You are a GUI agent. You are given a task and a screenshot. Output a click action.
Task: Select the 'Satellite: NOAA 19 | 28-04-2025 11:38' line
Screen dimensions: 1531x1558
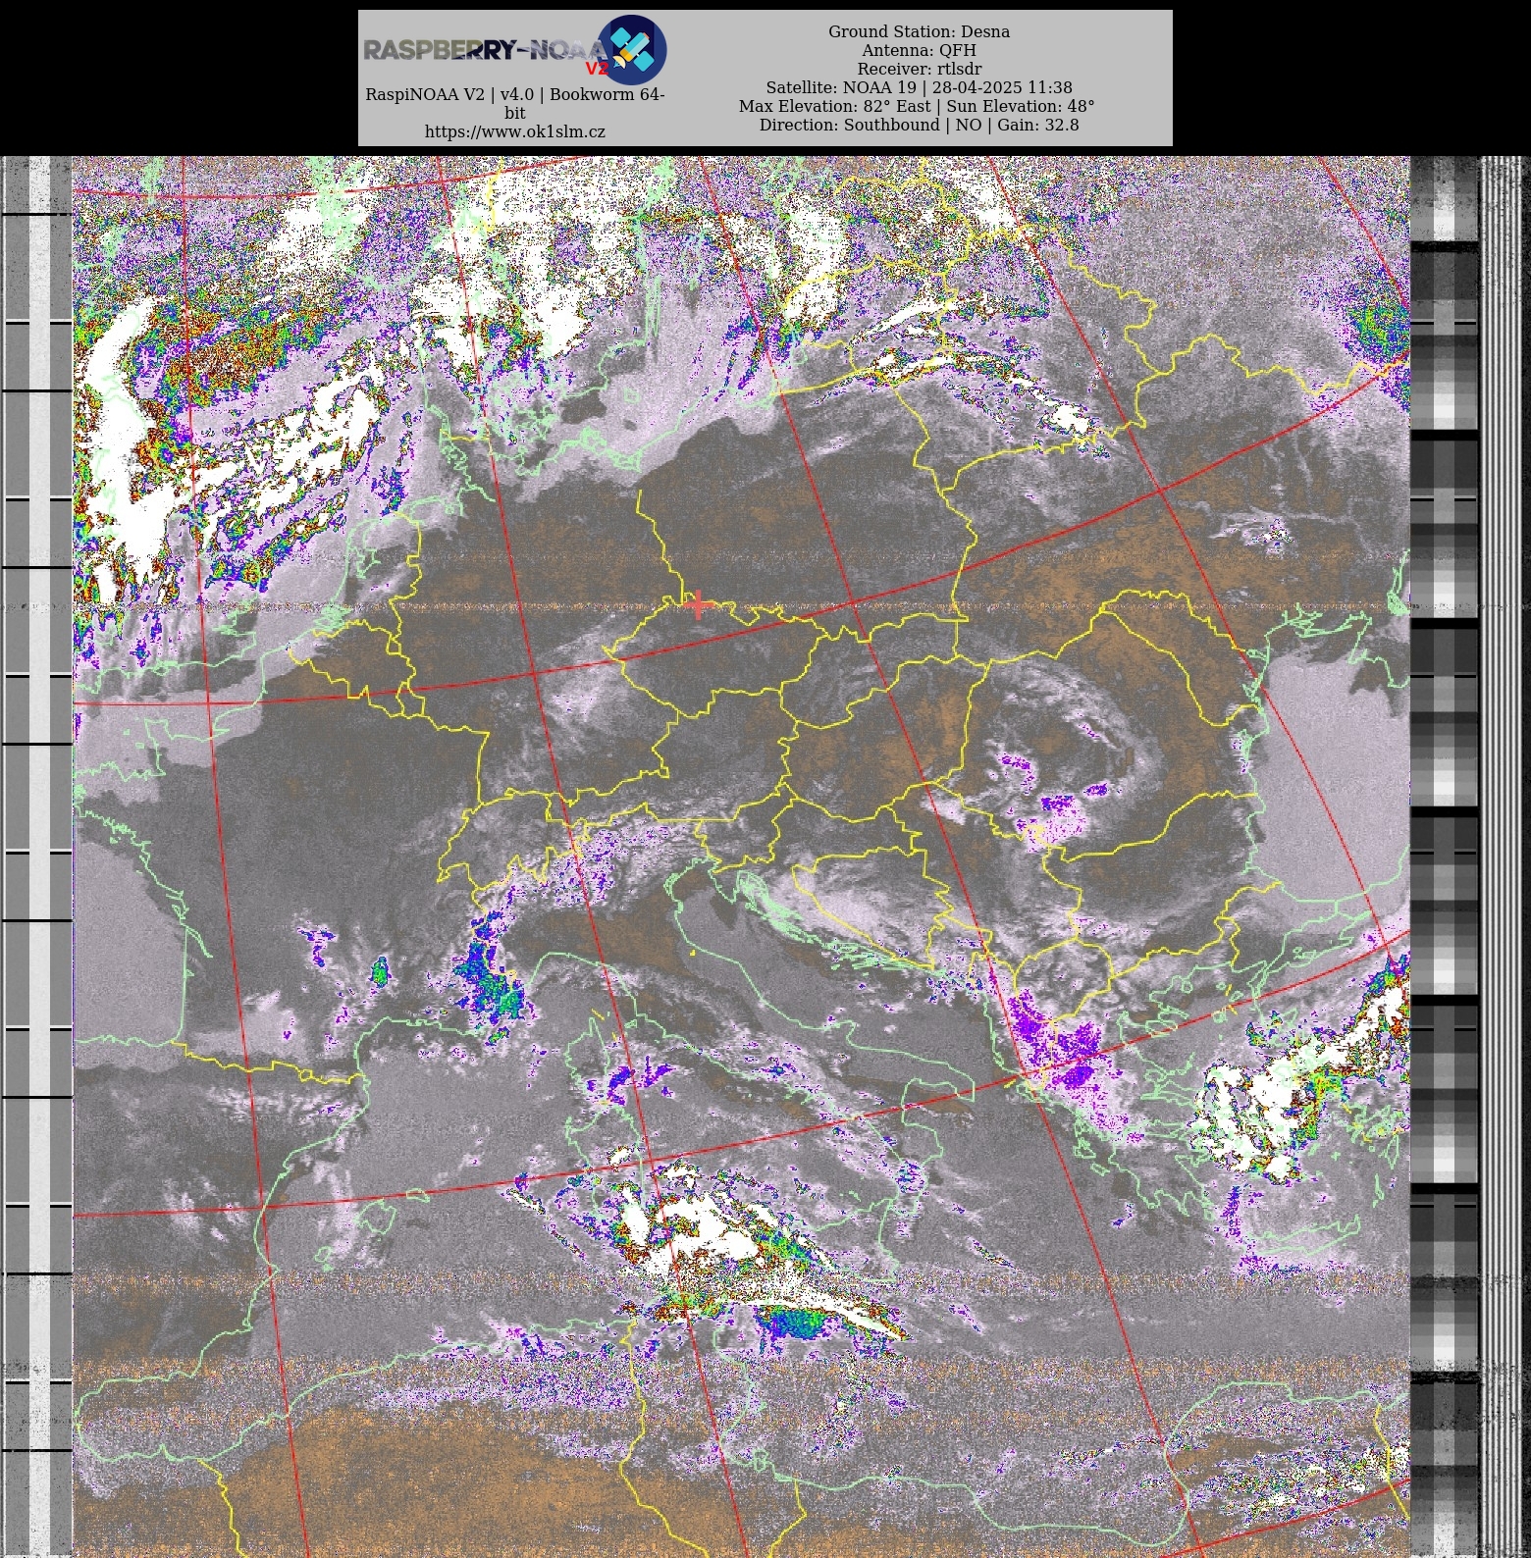tap(919, 87)
